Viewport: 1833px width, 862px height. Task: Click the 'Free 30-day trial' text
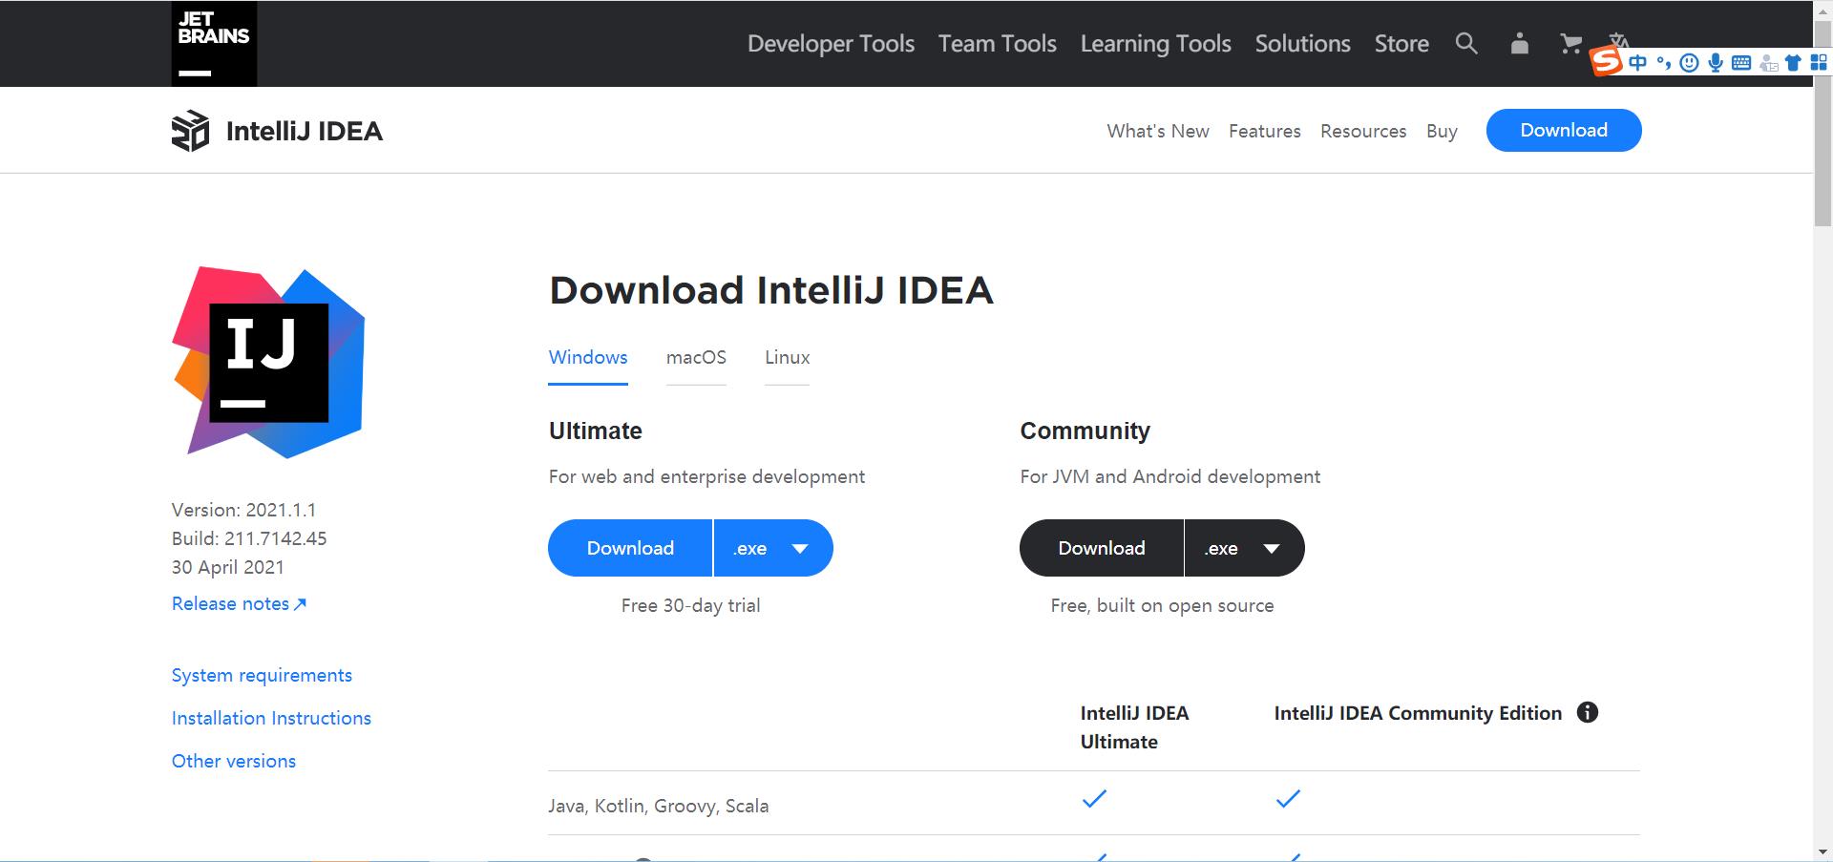(x=690, y=605)
